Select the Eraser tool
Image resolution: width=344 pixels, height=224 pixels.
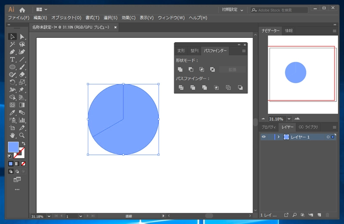[22, 74]
